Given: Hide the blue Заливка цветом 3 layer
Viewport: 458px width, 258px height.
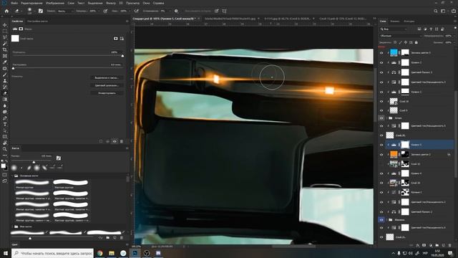Looking at the screenshot, I should 381,53.
